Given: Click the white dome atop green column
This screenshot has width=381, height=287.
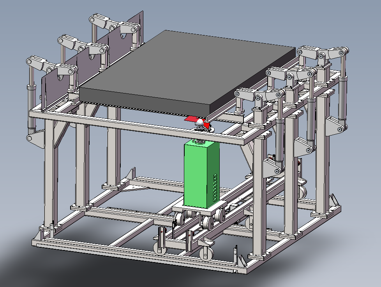Looking at the screenshot, I should tap(199, 123).
